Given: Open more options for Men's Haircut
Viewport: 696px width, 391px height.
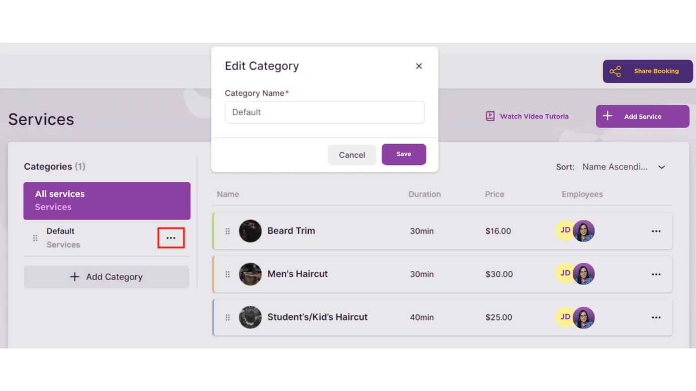Looking at the screenshot, I should pos(656,274).
